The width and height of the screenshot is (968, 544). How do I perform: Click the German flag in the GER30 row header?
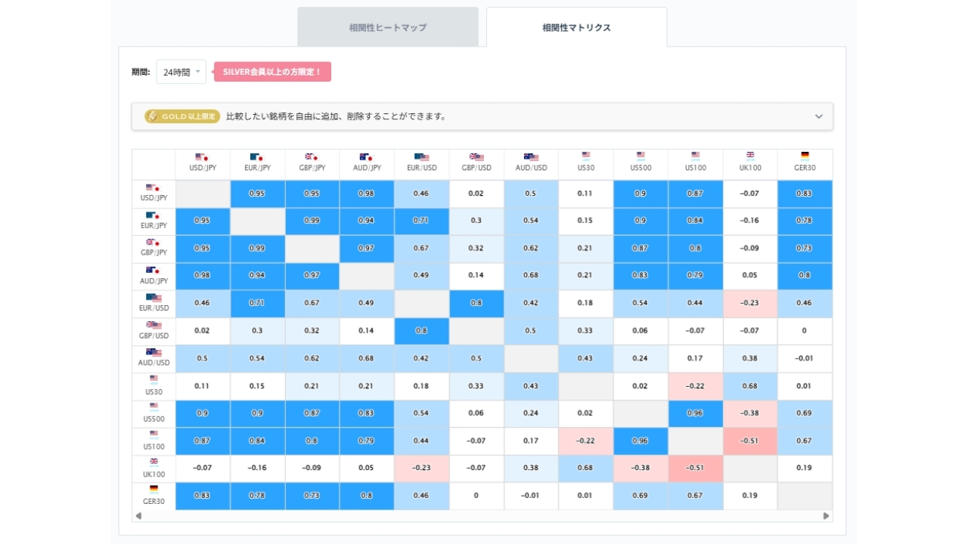pyautogui.click(x=154, y=489)
